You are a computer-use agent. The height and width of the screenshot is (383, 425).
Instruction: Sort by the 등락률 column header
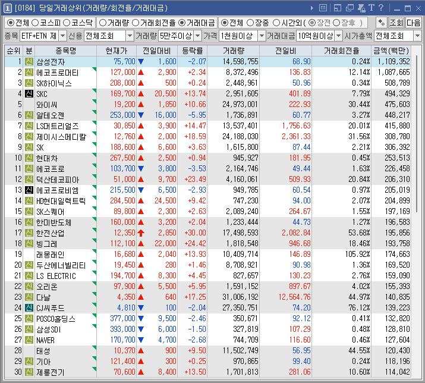193,51
